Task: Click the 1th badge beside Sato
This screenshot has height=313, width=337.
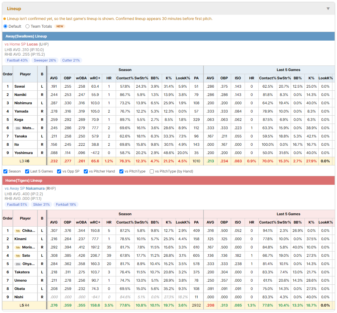Action: pos(18,256)
